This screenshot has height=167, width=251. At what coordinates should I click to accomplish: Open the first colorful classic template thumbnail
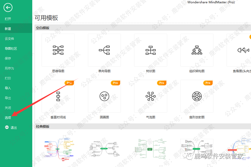point(58,149)
